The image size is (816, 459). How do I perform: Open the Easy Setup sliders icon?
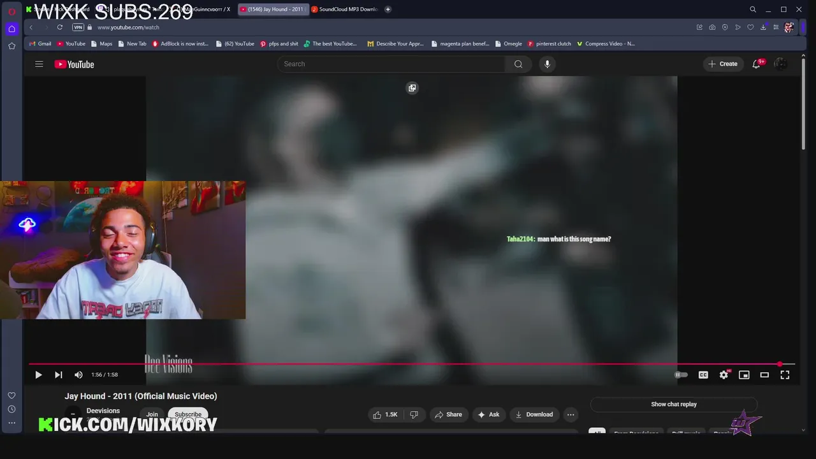tap(776, 27)
